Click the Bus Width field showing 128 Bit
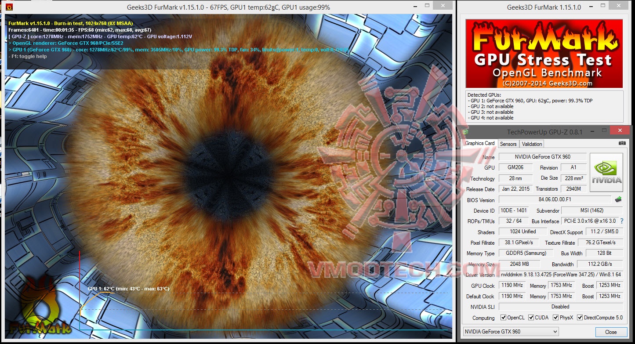The image size is (635, 344). pos(604,253)
